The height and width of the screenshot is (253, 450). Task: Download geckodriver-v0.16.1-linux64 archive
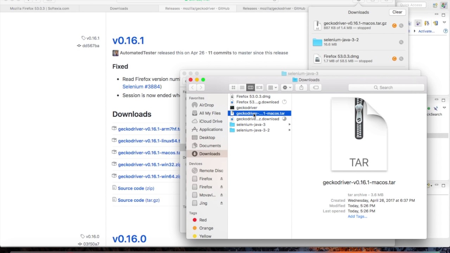point(149,141)
